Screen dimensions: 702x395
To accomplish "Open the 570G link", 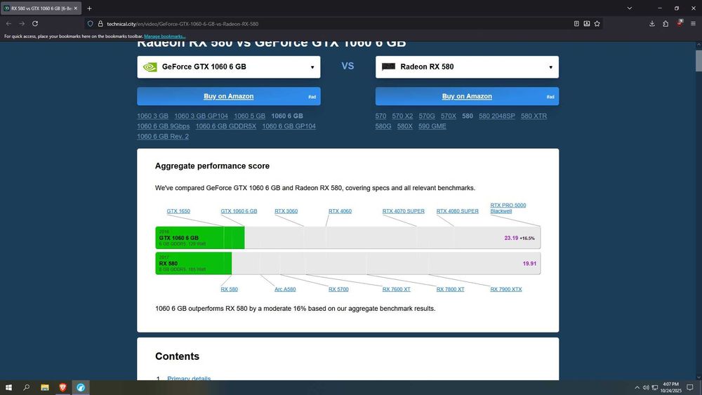I will 427,116.
